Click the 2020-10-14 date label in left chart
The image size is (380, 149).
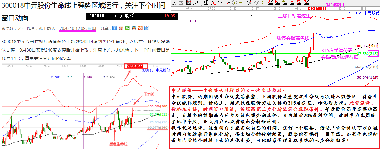coord(135,66)
